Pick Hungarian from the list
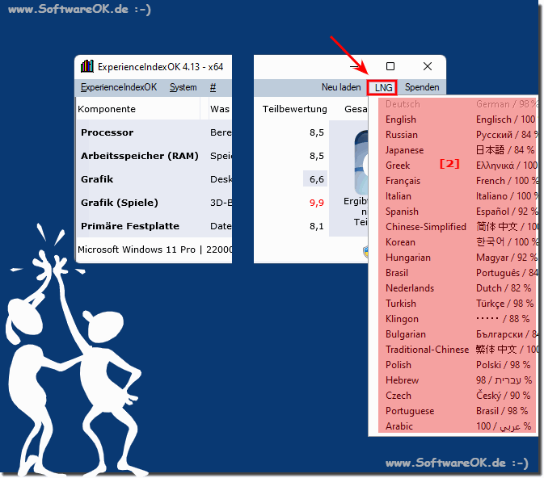Image resolution: width=544 pixels, height=478 pixels. pyautogui.click(x=458, y=258)
